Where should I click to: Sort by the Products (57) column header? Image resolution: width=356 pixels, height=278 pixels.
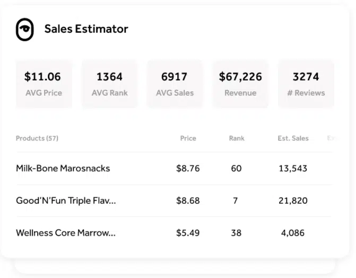pos(37,138)
